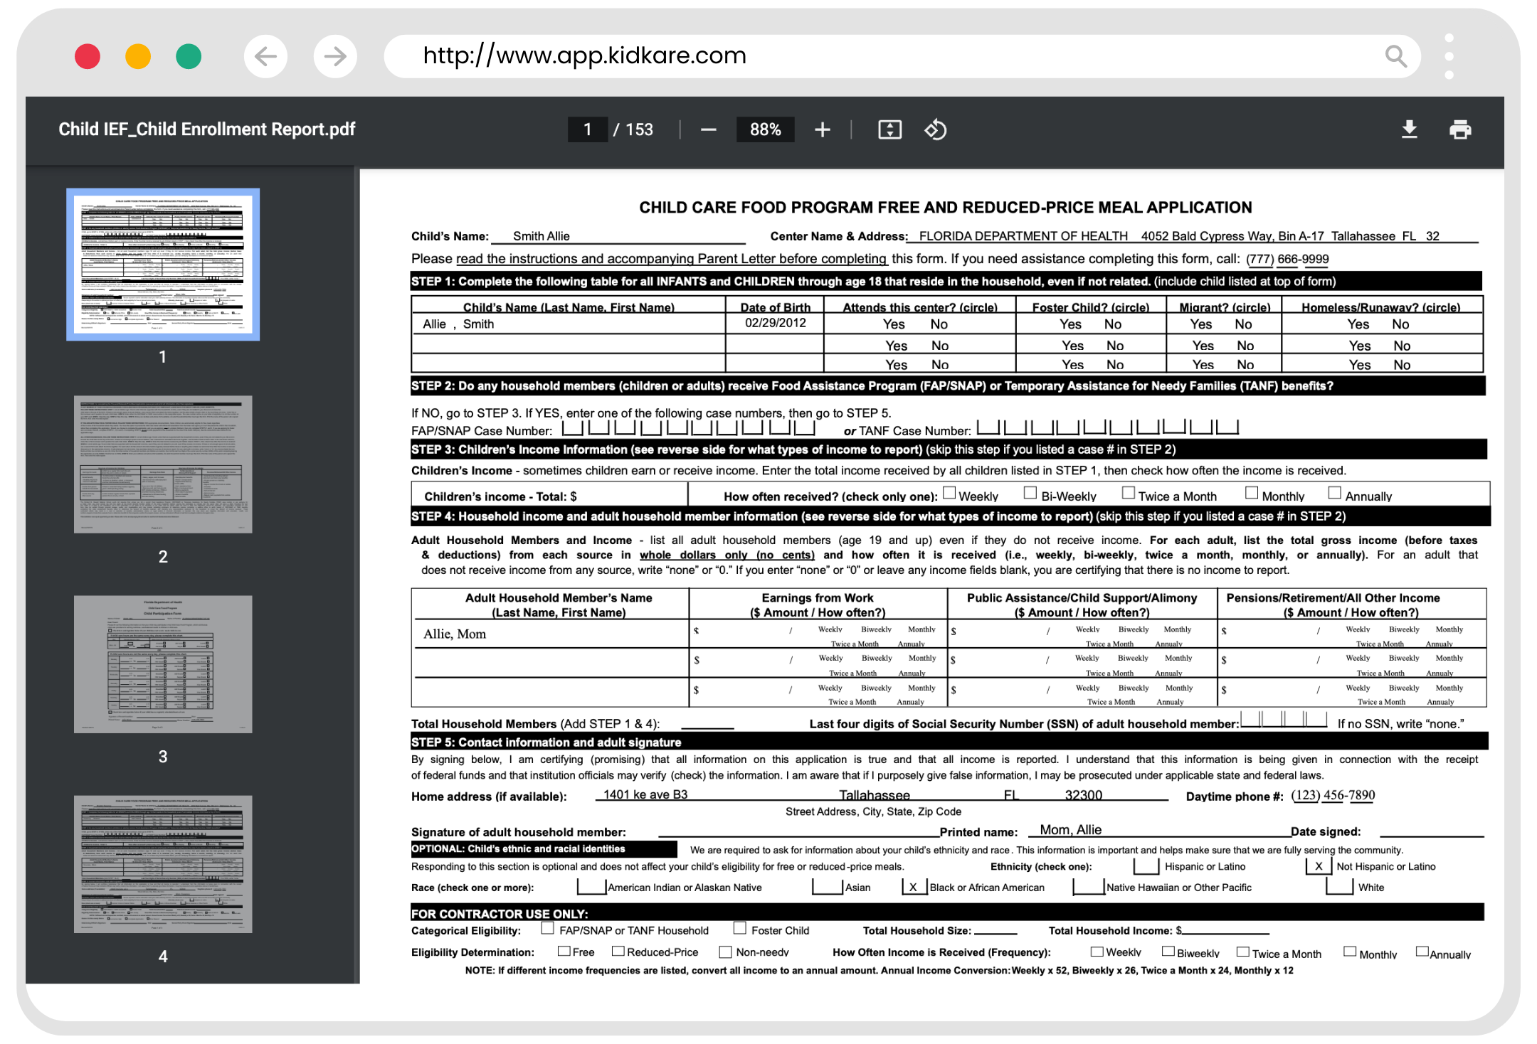Print the PDF document
The image size is (1537, 1044).
1460,129
